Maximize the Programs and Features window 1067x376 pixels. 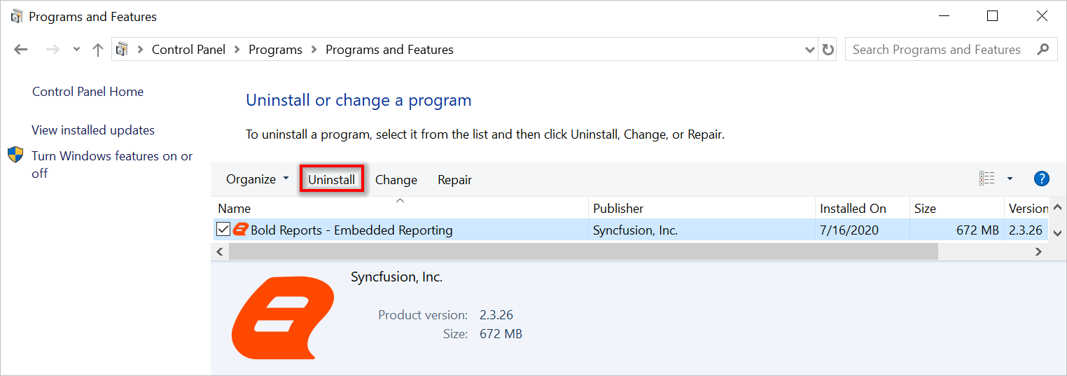coord(992,16)
